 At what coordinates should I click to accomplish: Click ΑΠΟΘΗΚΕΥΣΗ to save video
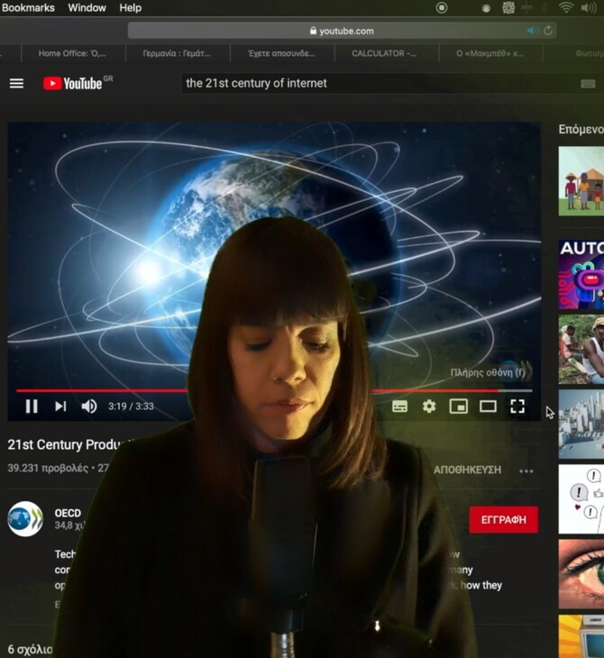pyautogui.click(x=467, y=470)
